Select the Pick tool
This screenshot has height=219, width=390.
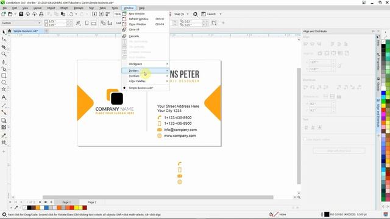pyautogui.click(x=4, y=32)
